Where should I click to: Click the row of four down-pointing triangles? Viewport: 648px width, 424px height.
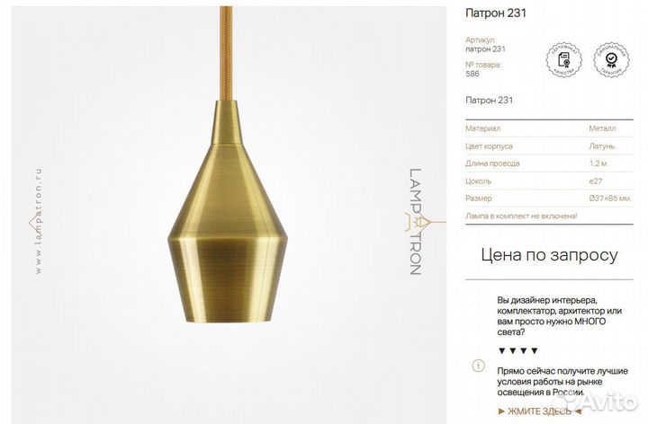point(517,351)
